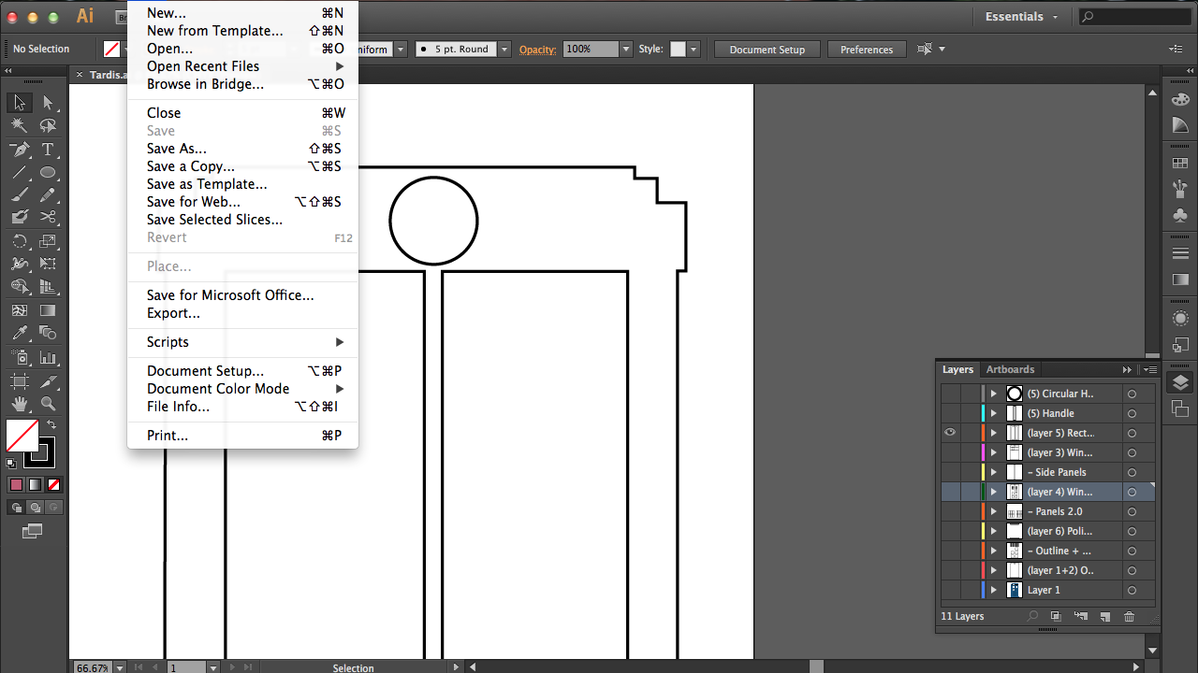Screen dimensions: 1198x673
Task: Choose New... from the File menu
Action: coord(242,13)
